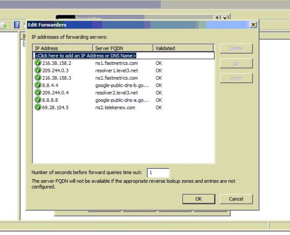Click the help question mark in Properties window
The width and height of the screenshot is (290, 235).
point(217,18)
